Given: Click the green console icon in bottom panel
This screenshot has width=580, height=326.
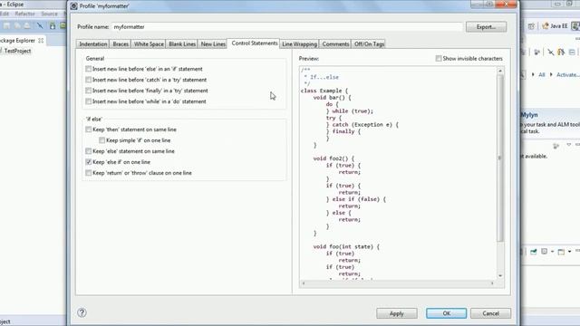Looking at the screenshot, I should [534, 252].
